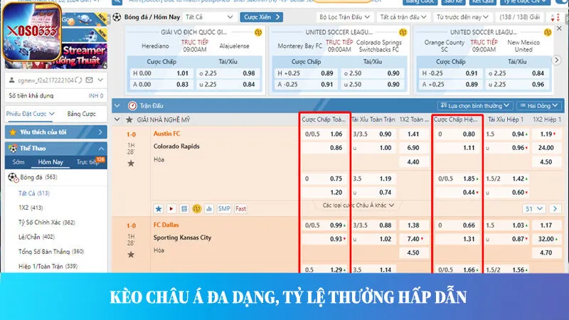This screenshot has height=320, width=569.
Task: Close the featured matches carousel
Action: coord(559,28)
